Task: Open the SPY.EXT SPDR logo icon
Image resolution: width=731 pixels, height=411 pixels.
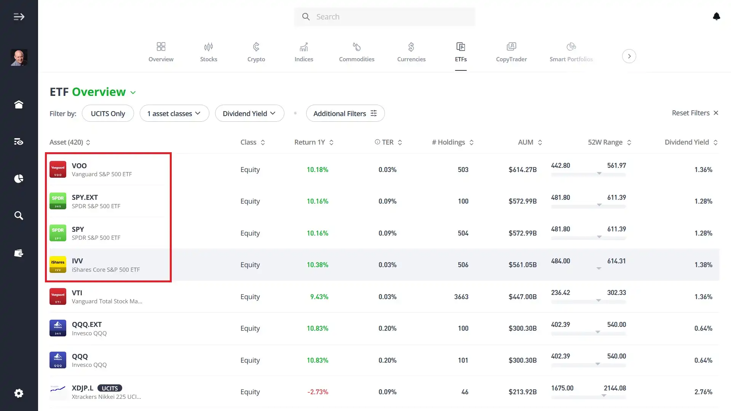Action: click(x=58, y=201)
